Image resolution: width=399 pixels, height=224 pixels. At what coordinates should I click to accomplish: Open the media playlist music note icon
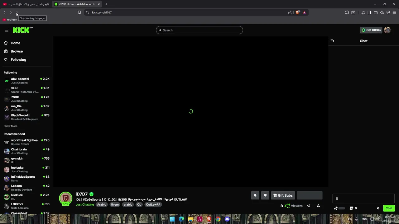click(x=363, y=12)
